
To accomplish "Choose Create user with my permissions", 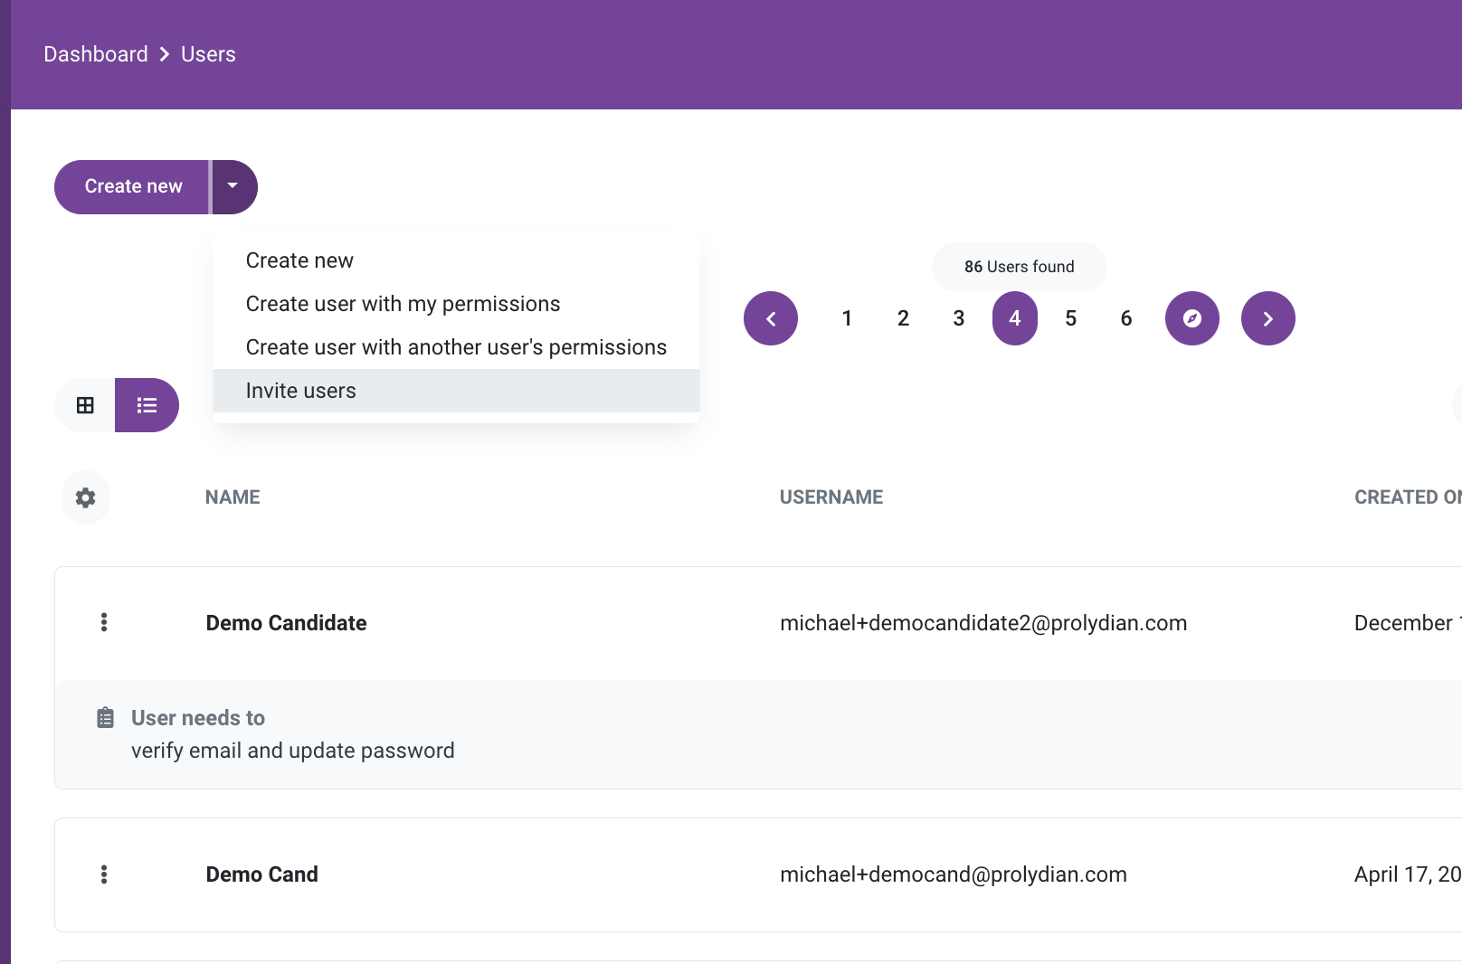I will point(456,304).
